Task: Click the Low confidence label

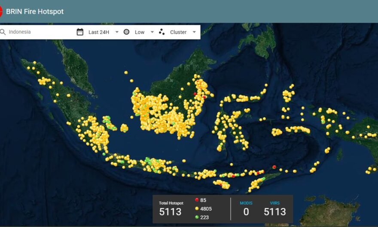Action: (140, 32)
